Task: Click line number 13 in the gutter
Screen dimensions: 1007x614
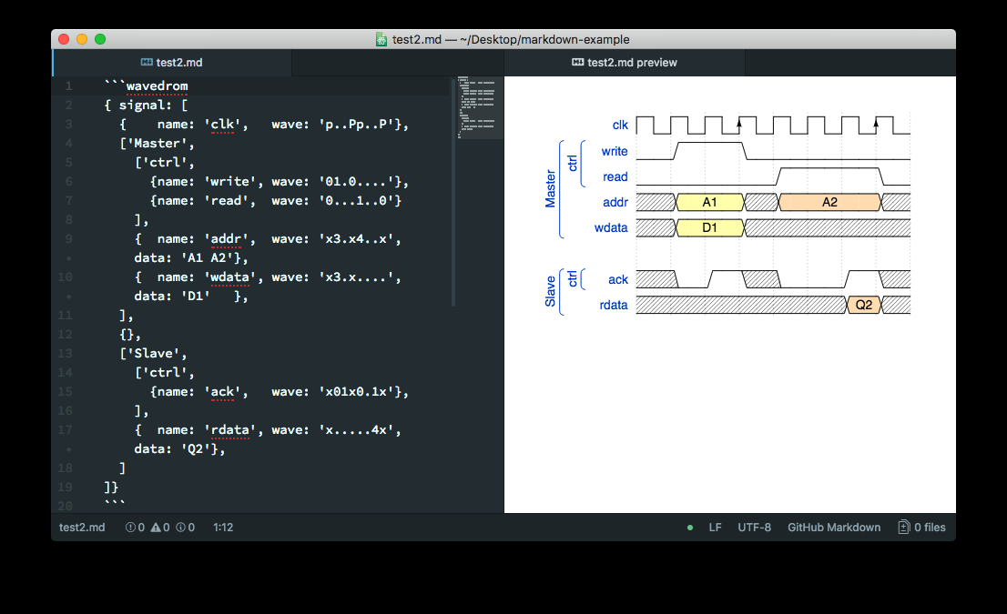Action: [65, 353]
